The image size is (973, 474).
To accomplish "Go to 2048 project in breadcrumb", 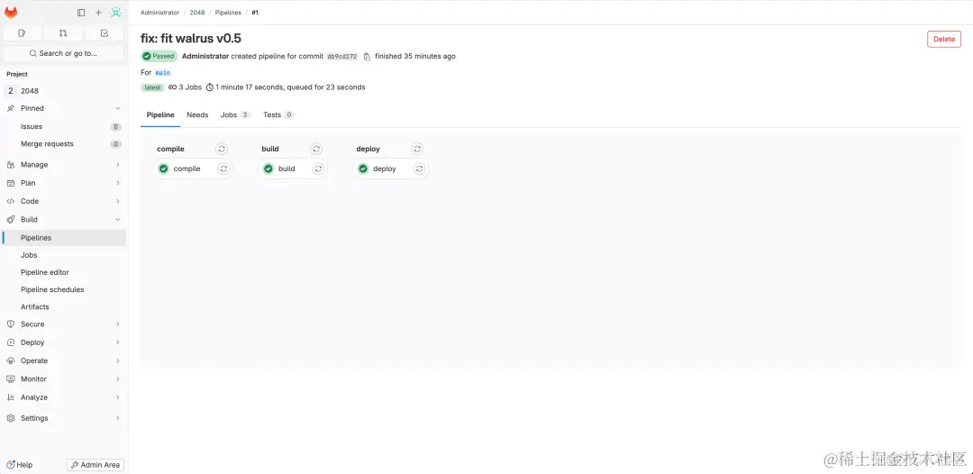I will tap(197, 13).
